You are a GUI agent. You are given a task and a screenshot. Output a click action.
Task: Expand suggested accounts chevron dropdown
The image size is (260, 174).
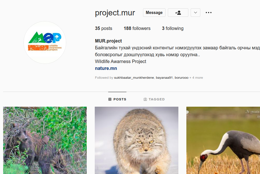tap(195, 13)
